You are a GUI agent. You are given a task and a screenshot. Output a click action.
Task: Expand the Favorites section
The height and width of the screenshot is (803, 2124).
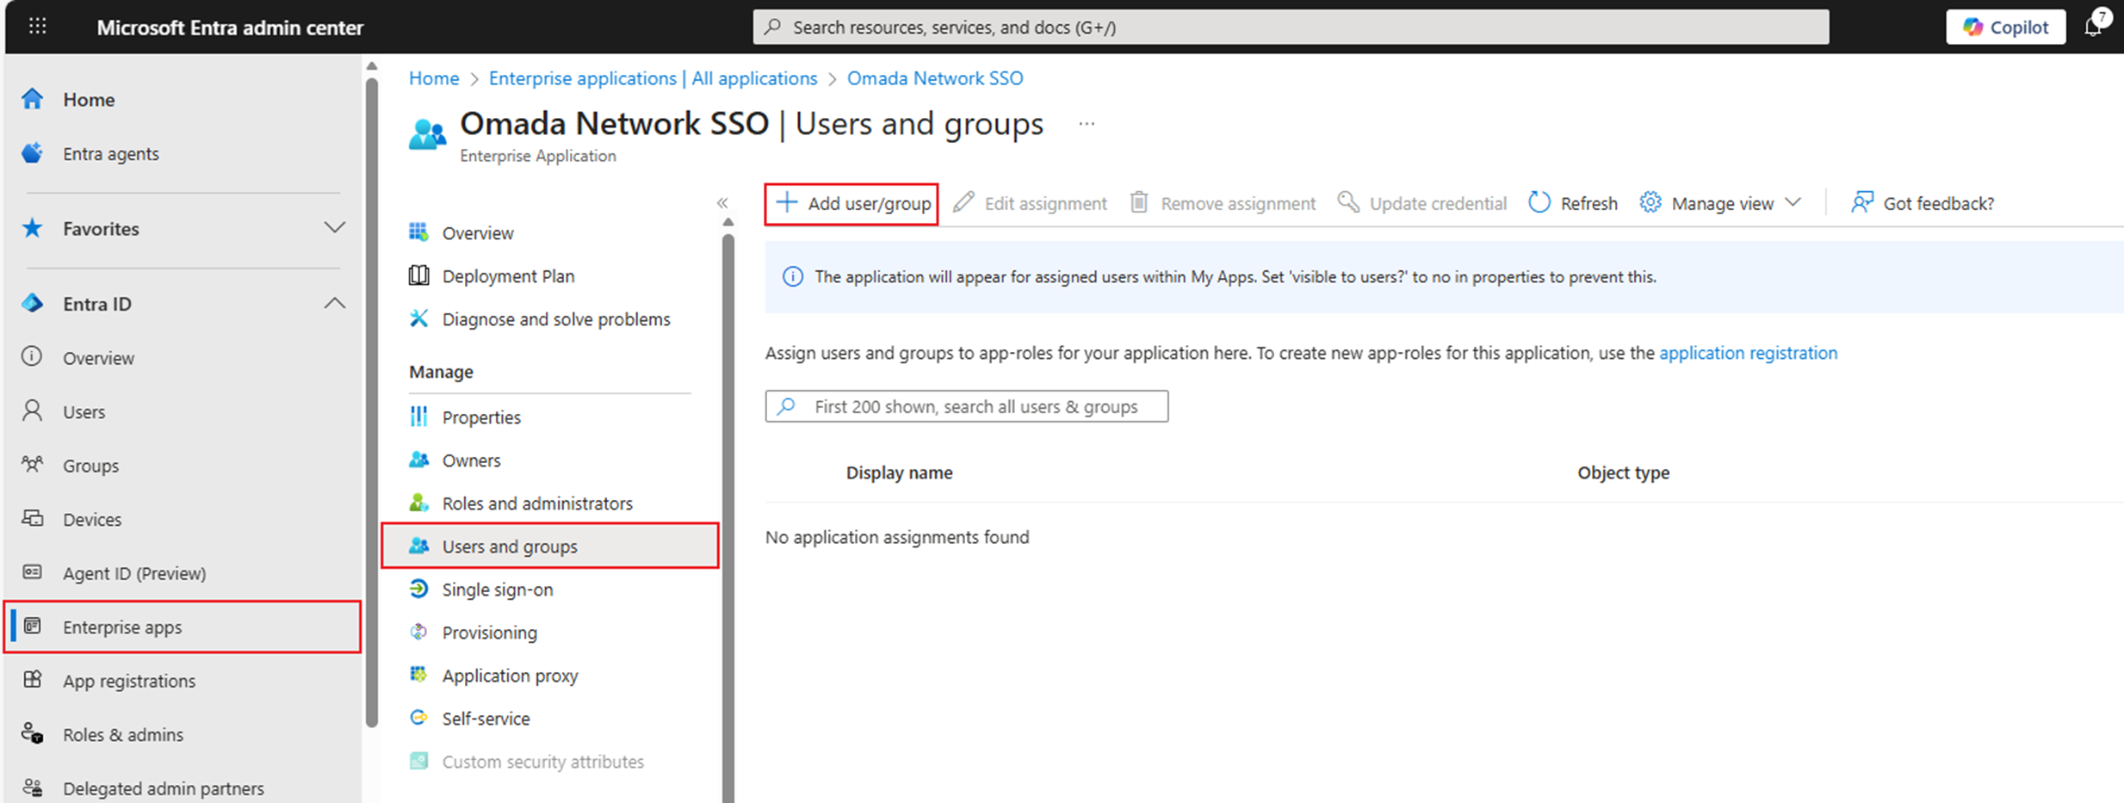336,227
